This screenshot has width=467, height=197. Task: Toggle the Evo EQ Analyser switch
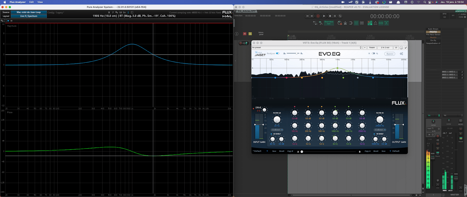click(x=278, y=53)
